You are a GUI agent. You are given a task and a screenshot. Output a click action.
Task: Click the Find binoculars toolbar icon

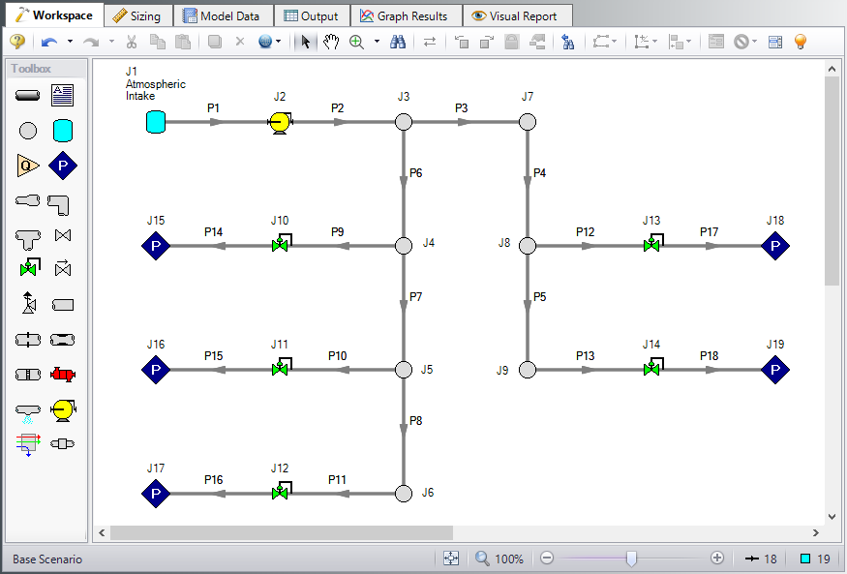pyautogui.click(x=398, y=42)
